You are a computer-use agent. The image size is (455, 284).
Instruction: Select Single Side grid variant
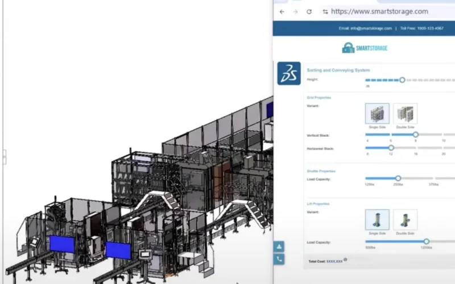[377, 114]
